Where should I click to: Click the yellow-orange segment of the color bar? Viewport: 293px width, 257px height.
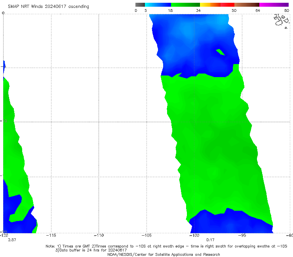(210, 5)
